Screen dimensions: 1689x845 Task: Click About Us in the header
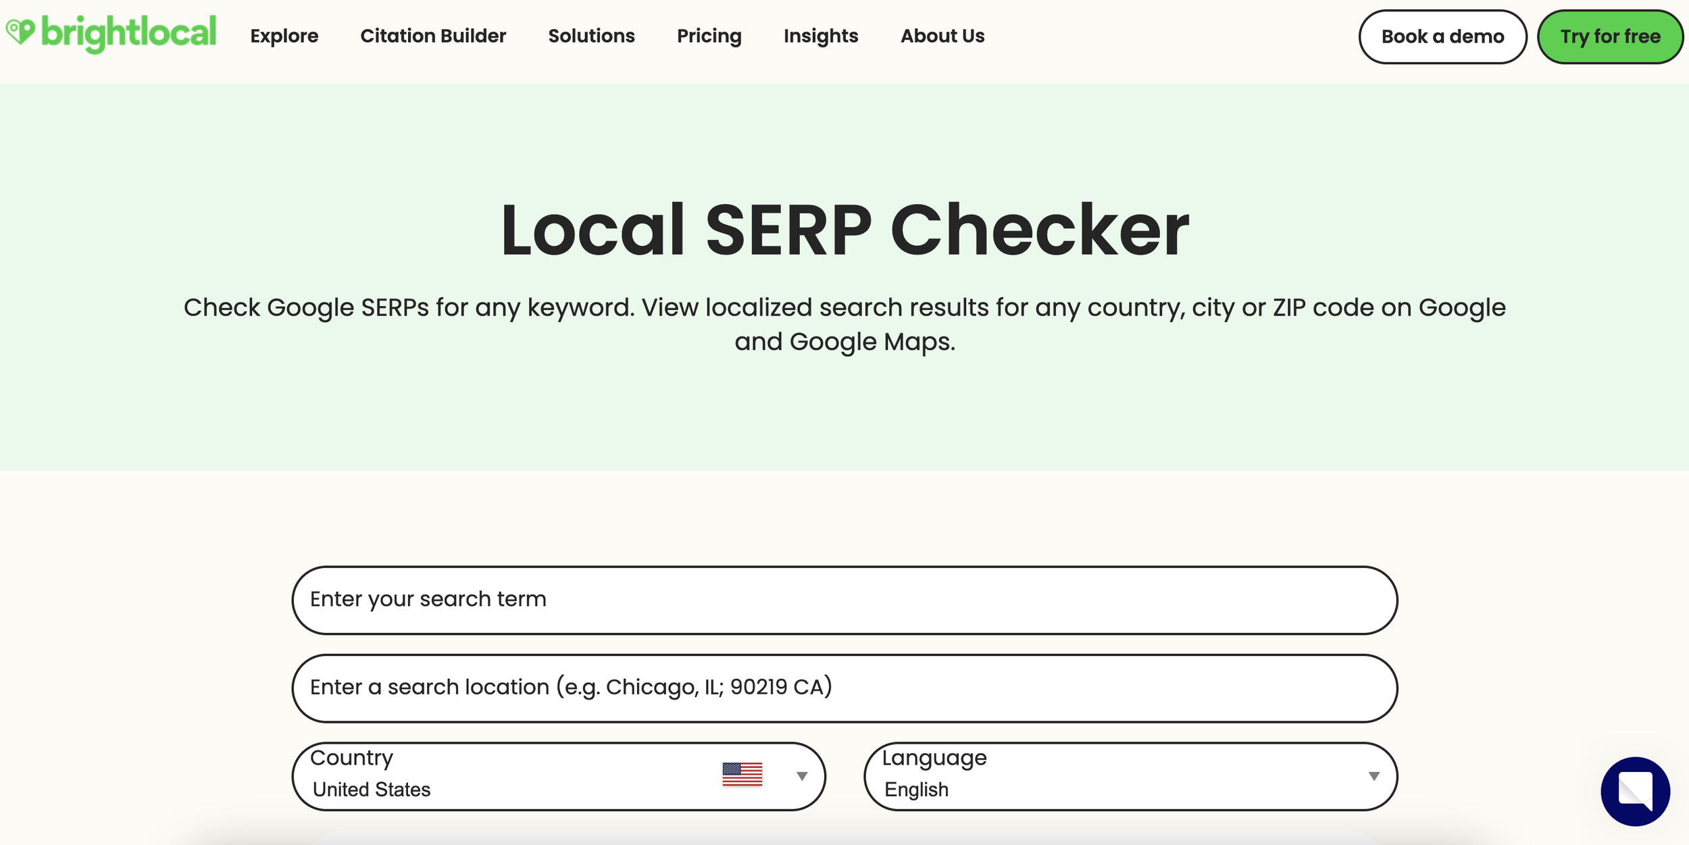(942, 36)
